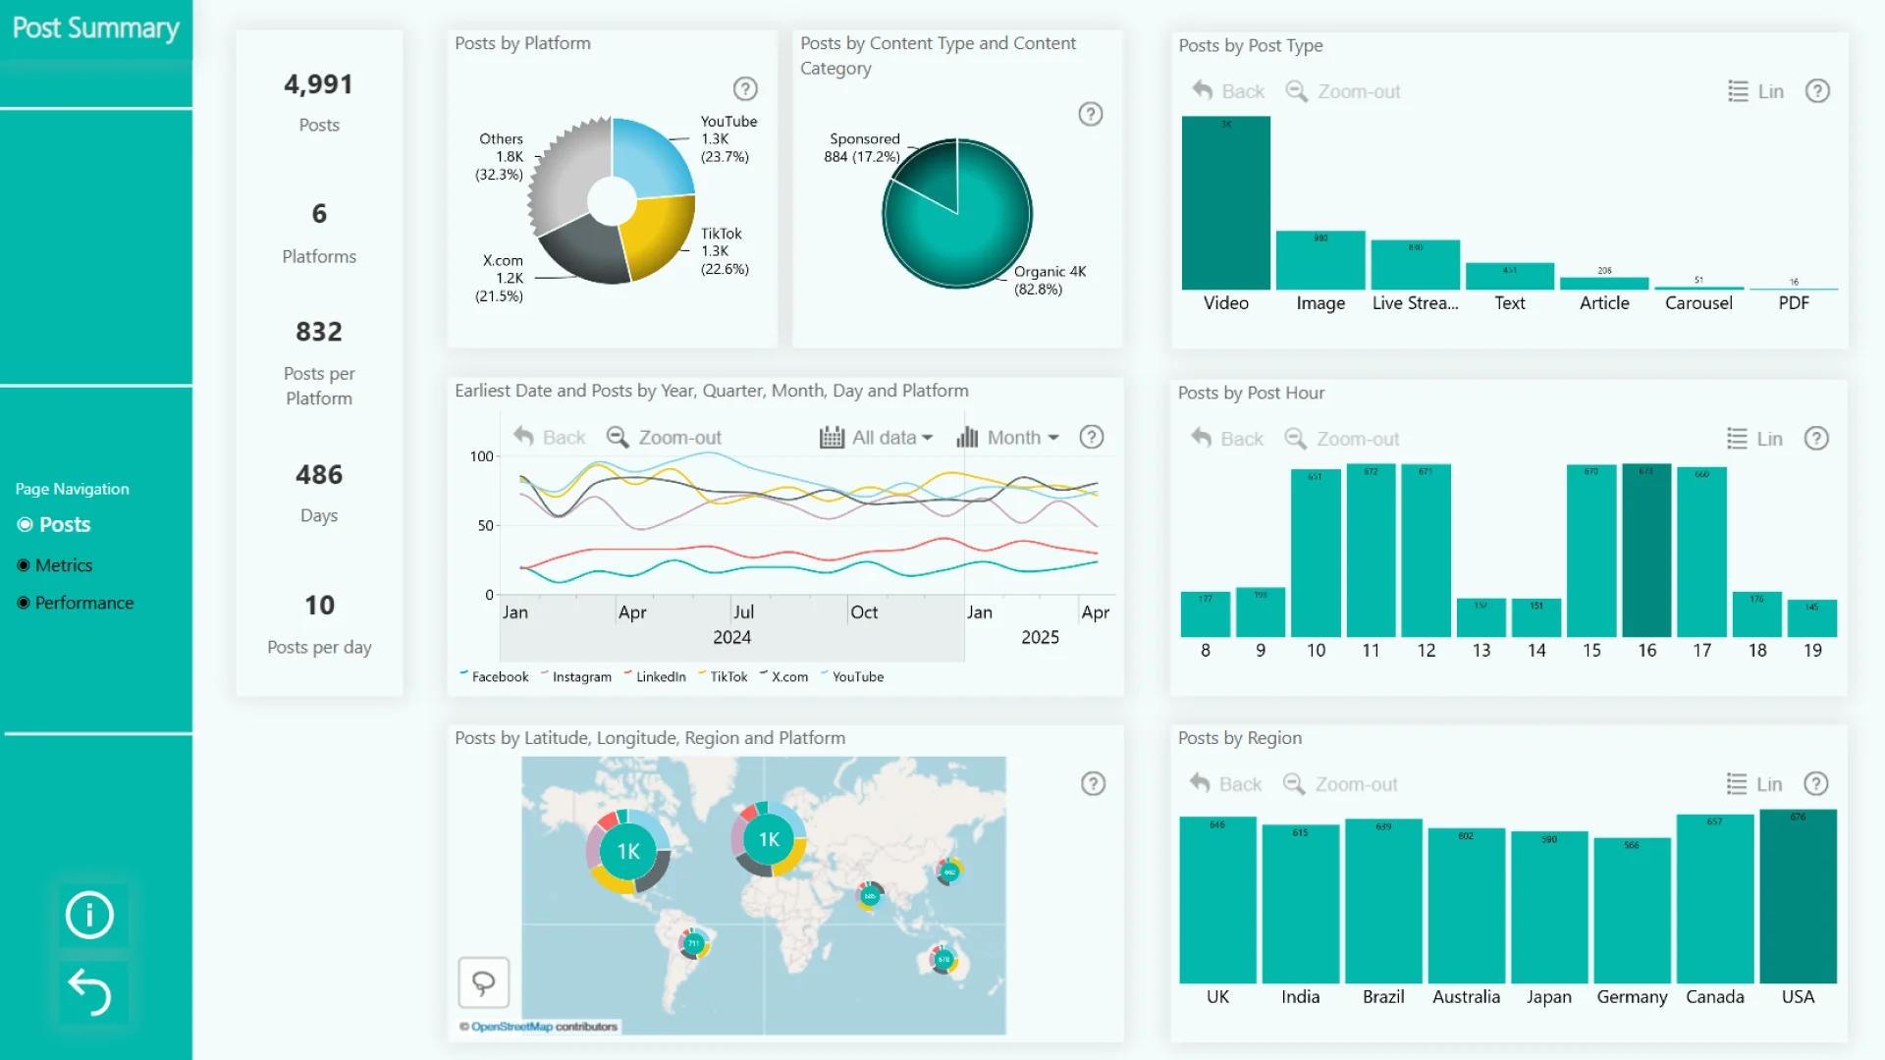
Task: Open the OpenStreetMap attribution link
Action: click(x=512, y=1027)
